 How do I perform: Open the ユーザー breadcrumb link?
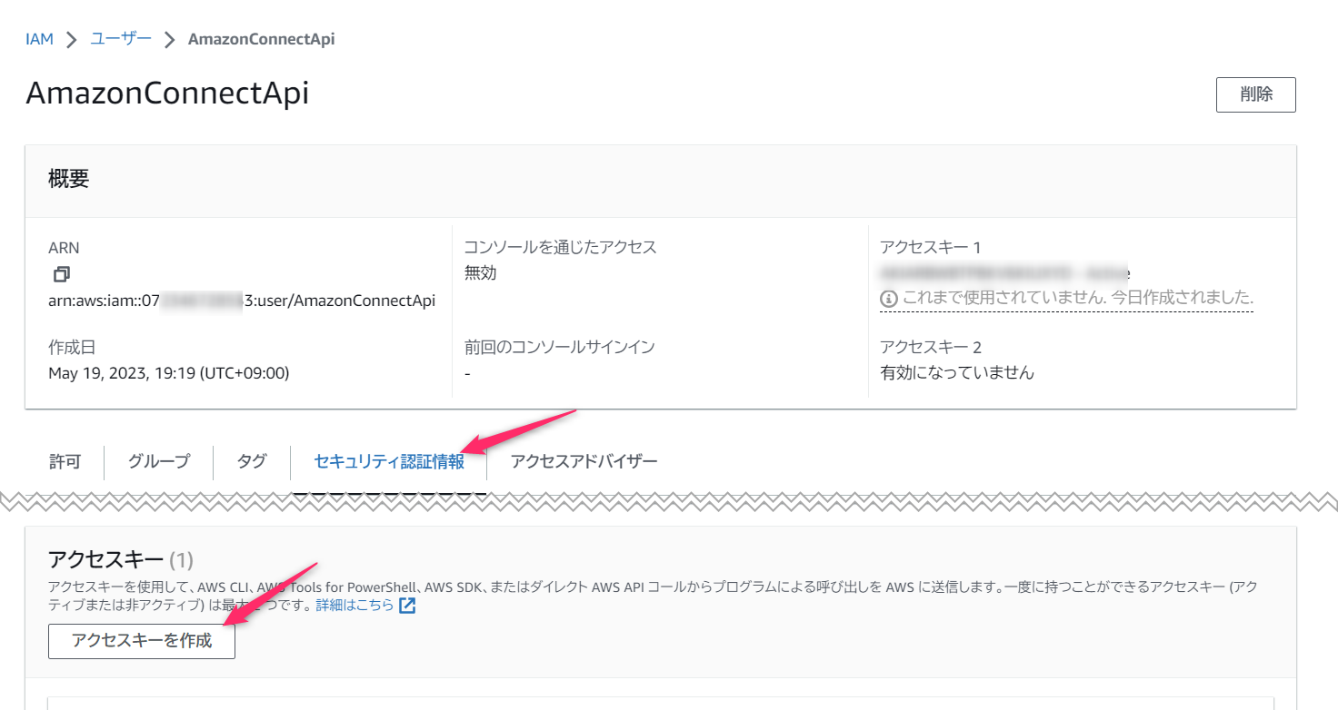pos(121,39)
